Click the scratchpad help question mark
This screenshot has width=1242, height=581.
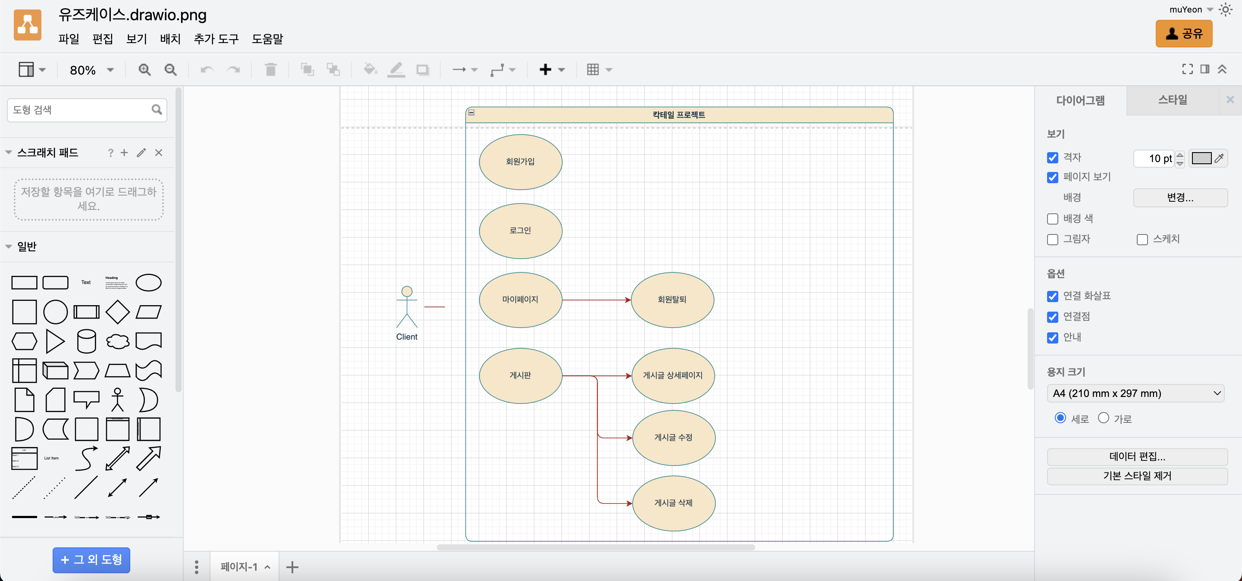coord(110,153)
